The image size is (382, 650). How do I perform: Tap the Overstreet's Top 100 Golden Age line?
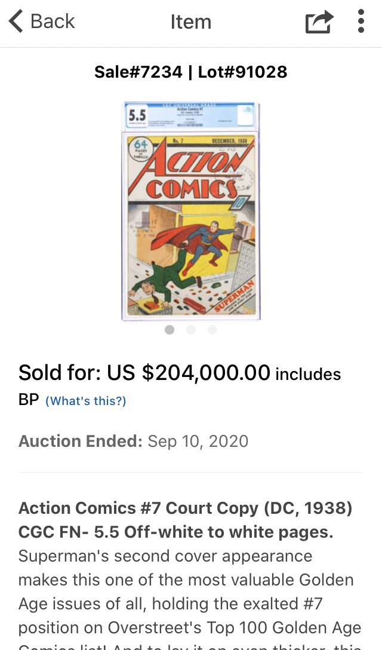(x=190, y=628)
